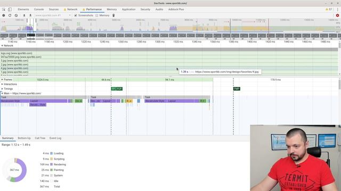
Task: Open the DevTools three-dot menu
Action: click(x=337, y=10)
